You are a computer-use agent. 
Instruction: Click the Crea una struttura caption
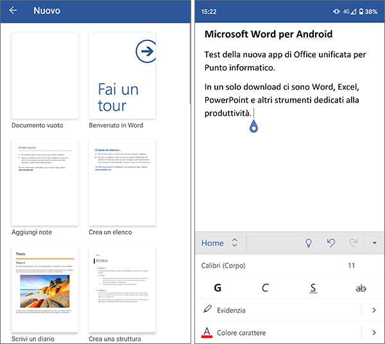click(115, 339)
